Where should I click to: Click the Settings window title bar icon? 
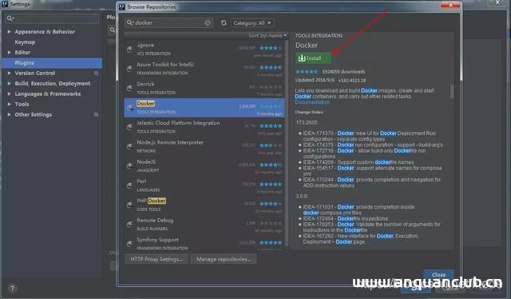point(5,4)
